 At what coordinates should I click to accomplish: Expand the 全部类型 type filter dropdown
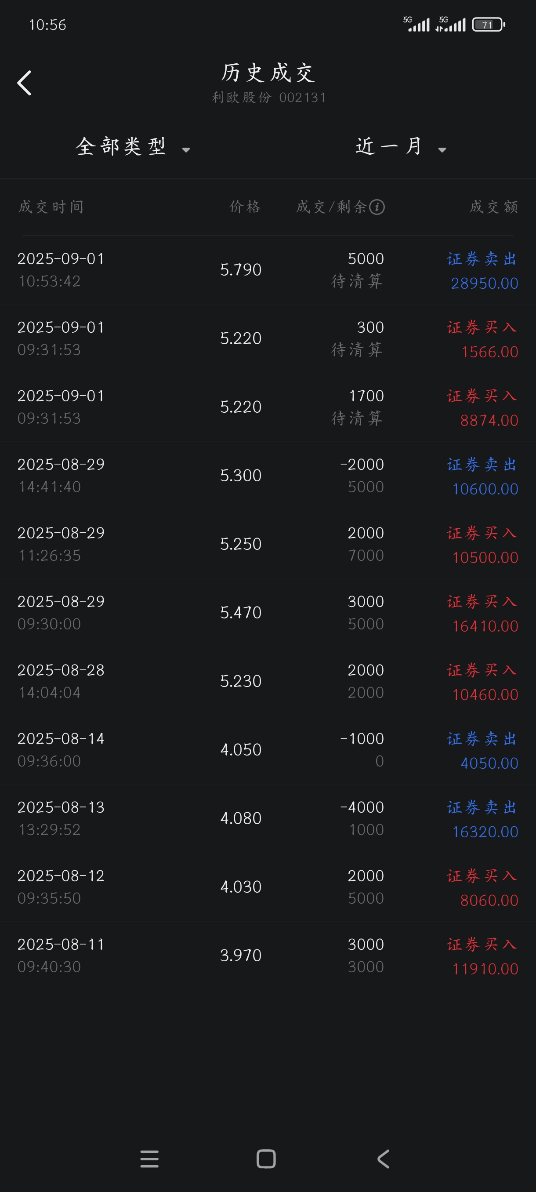[x=133, y=147]
